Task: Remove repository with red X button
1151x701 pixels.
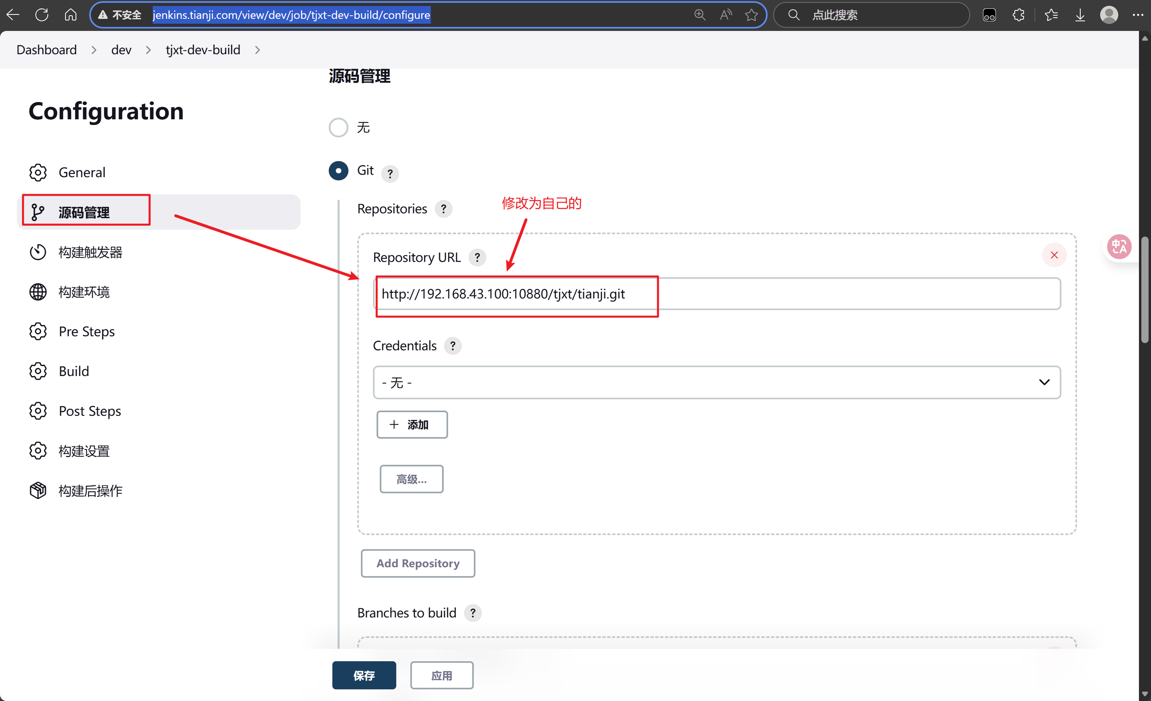Action: pos(1054,255)
